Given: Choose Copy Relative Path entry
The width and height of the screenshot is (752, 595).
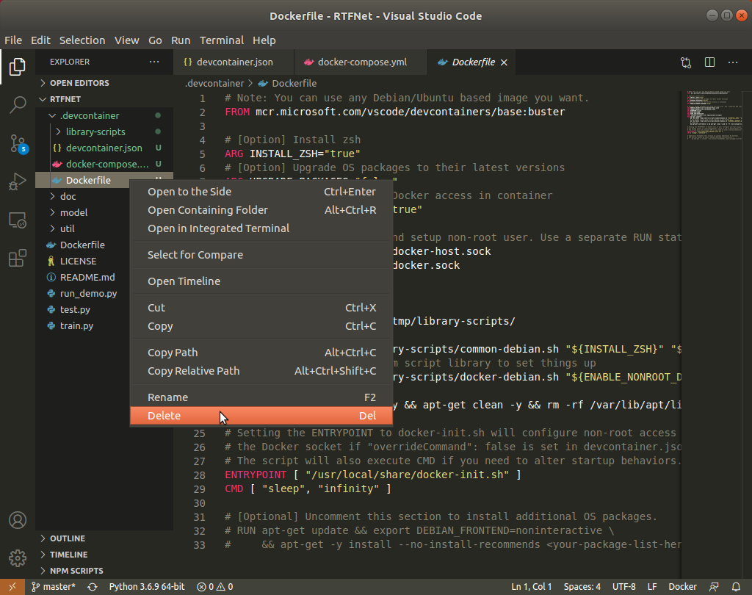Looking at the screenshot, I should [261, 371].
